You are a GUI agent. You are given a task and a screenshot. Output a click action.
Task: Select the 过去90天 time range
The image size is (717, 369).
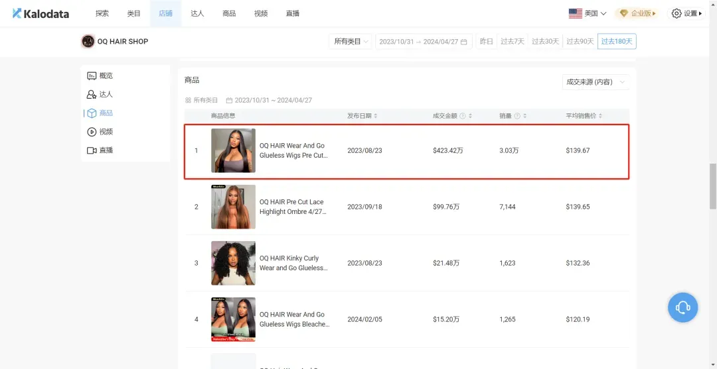(580, 42)
